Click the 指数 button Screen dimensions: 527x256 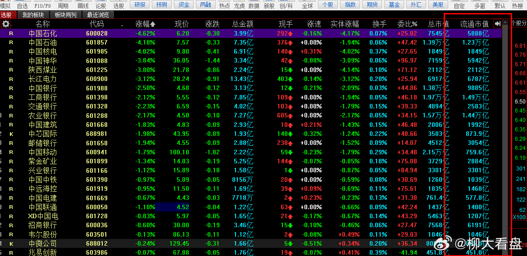[x=350, y=4]
